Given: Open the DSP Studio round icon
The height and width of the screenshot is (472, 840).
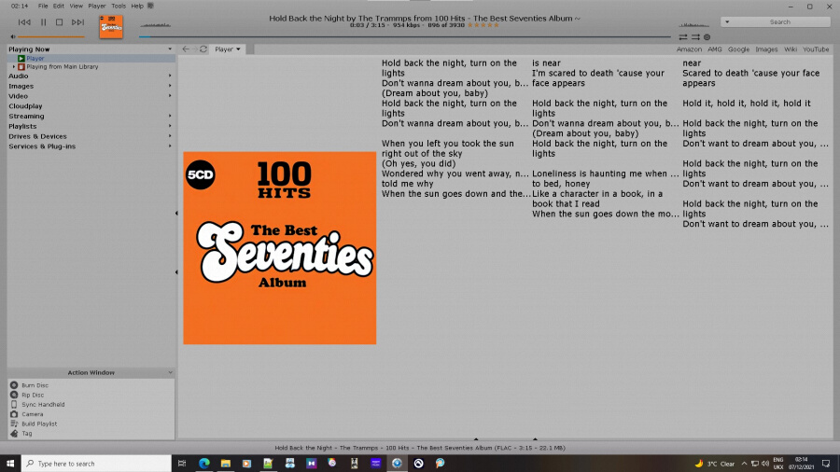Looking at the screenshot, I should (707, 37).
